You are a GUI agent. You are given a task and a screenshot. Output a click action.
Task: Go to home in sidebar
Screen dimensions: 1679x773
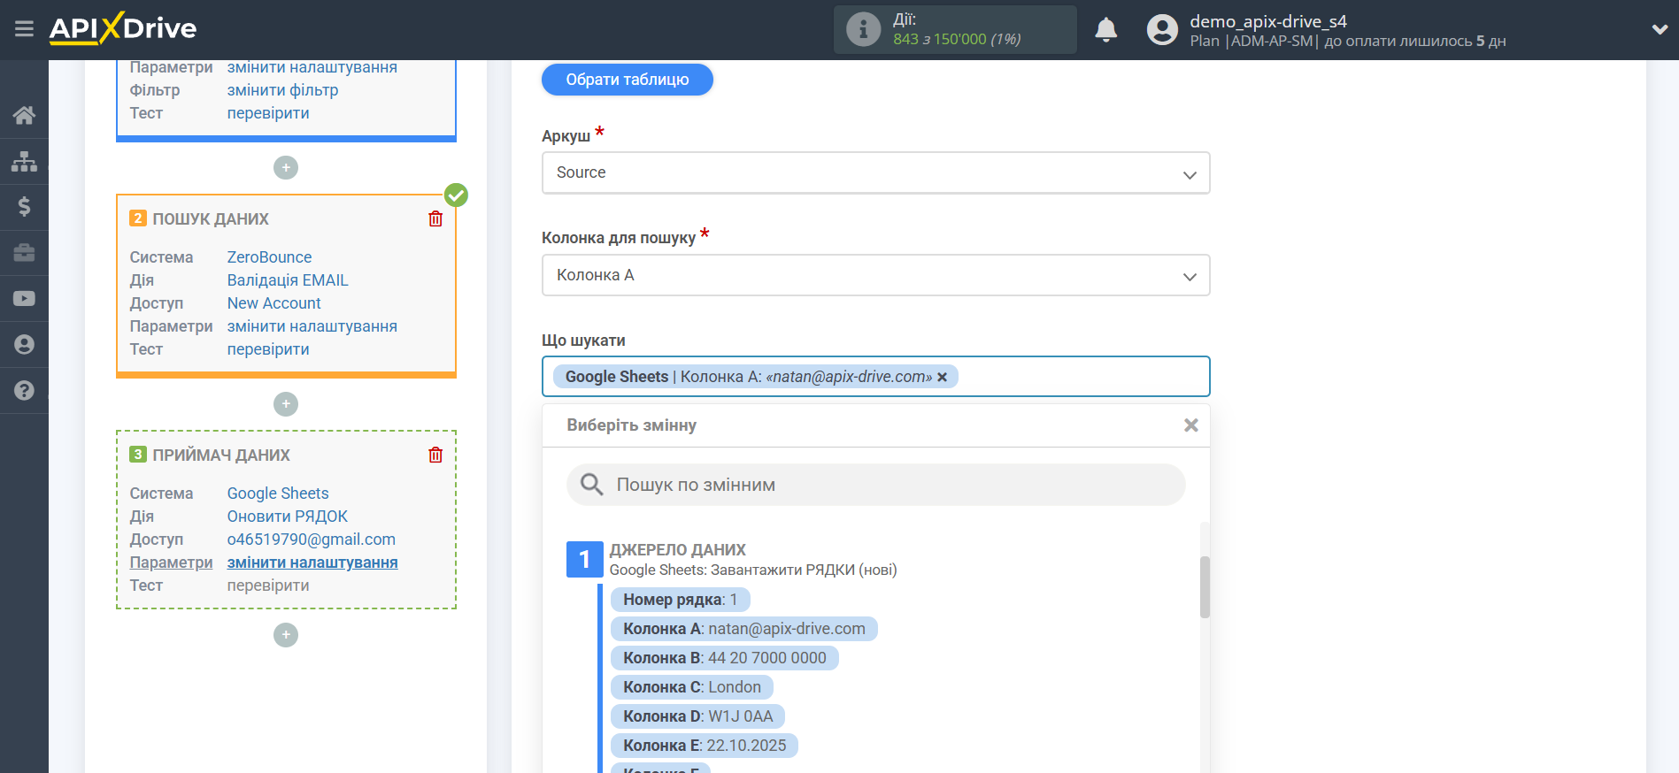24,115
